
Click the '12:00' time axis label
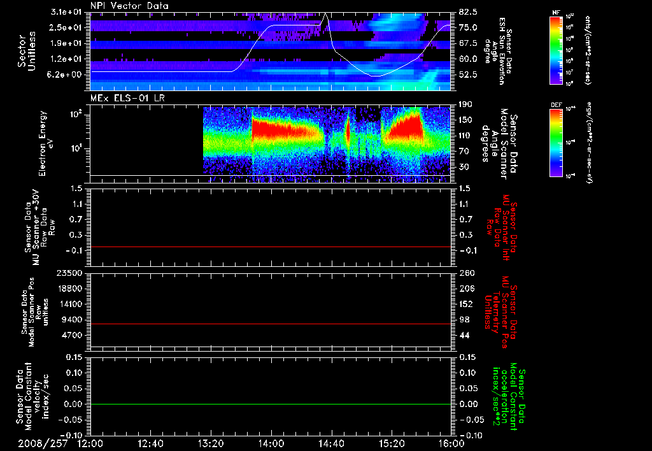click(90, 443)
